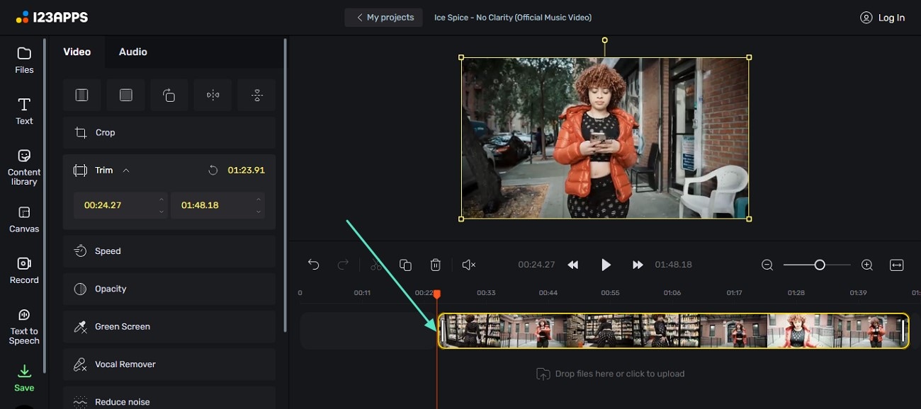Click the top-left resize handle of preview

coord(461,57)
